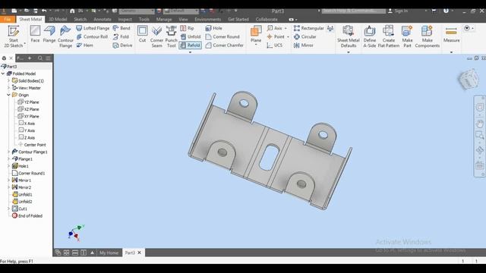Apply Corner Round tool

coord(222,36)
